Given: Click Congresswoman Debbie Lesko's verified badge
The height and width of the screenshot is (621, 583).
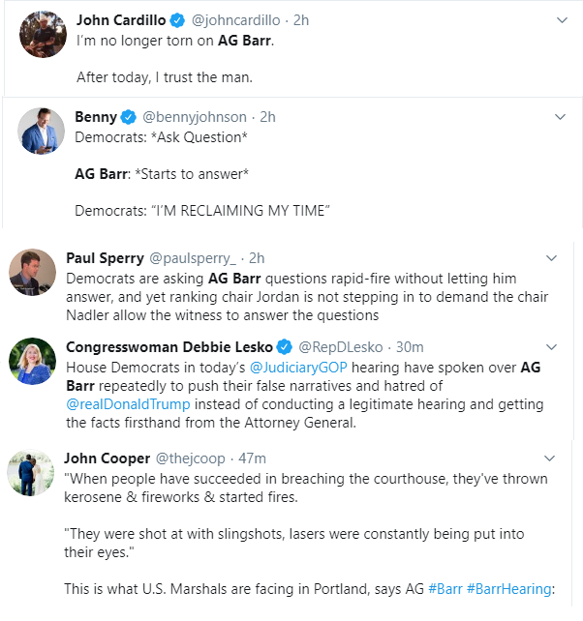Looking at the screenshot, I should pyautogui.click(x=285, y=347).
